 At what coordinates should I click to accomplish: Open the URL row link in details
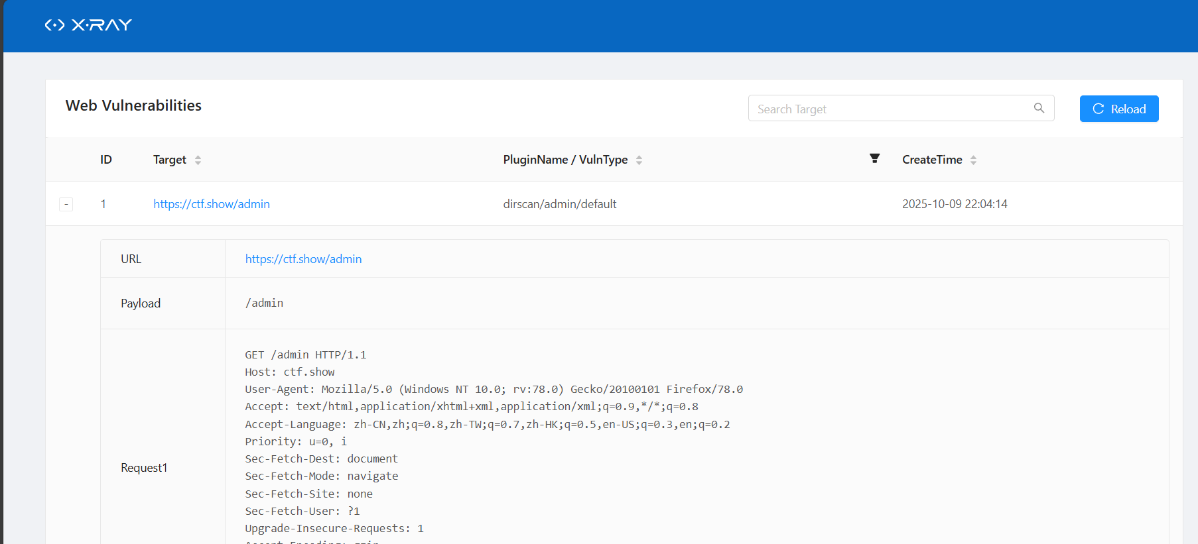[303, 259]
